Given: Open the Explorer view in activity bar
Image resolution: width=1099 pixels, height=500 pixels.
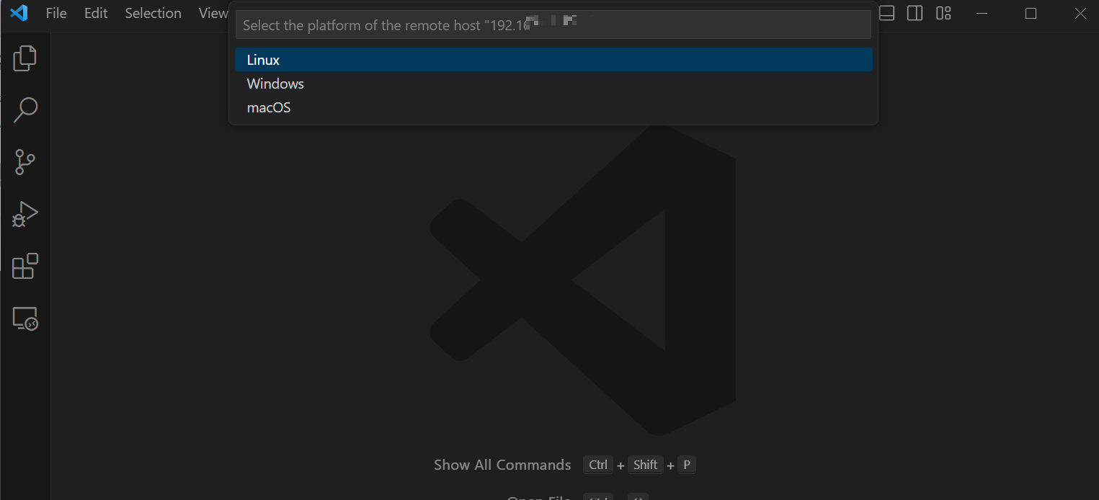Looking at the screenshot, I should [25, 58].
